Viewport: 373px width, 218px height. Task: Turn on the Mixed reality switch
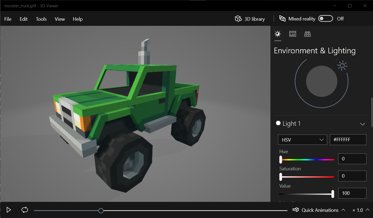[x=325, y=18]
